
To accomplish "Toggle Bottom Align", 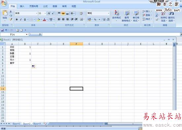I will point(67,13).
